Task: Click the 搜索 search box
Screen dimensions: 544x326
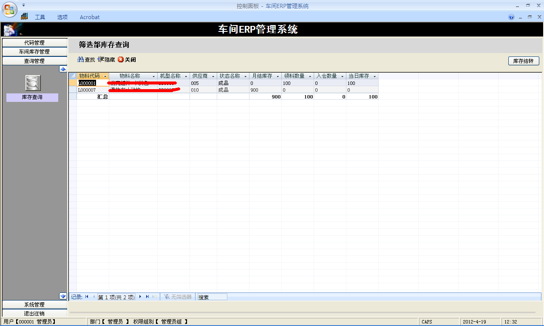Action: pyautogui.click(x=212, y=297)
